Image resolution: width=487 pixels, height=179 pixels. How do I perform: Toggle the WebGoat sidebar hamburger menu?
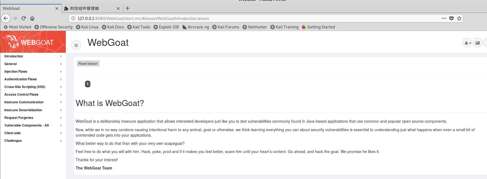[x=76, y=45]
